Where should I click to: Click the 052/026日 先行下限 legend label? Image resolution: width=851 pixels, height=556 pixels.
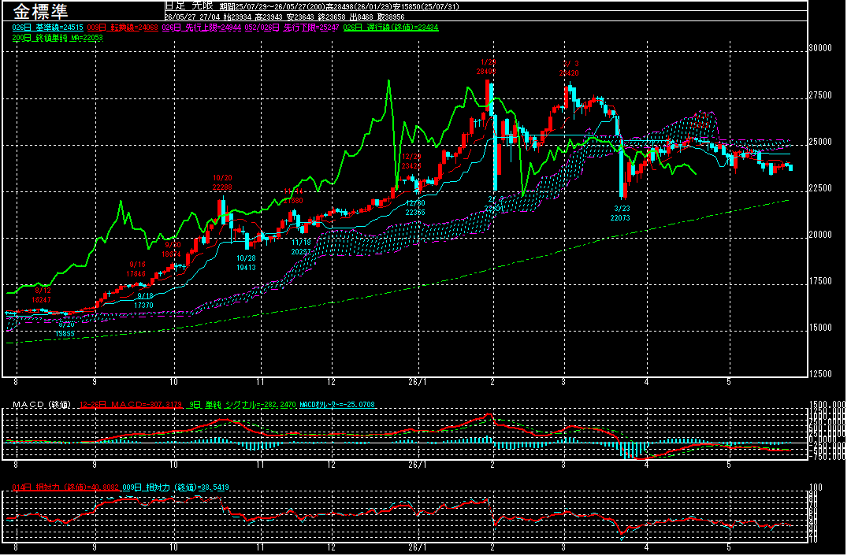tap(292, 27)
